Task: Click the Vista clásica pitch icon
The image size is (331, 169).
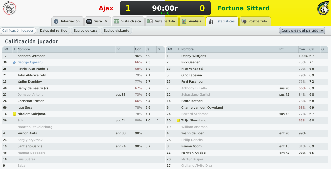Action: [x=116, y=21]
